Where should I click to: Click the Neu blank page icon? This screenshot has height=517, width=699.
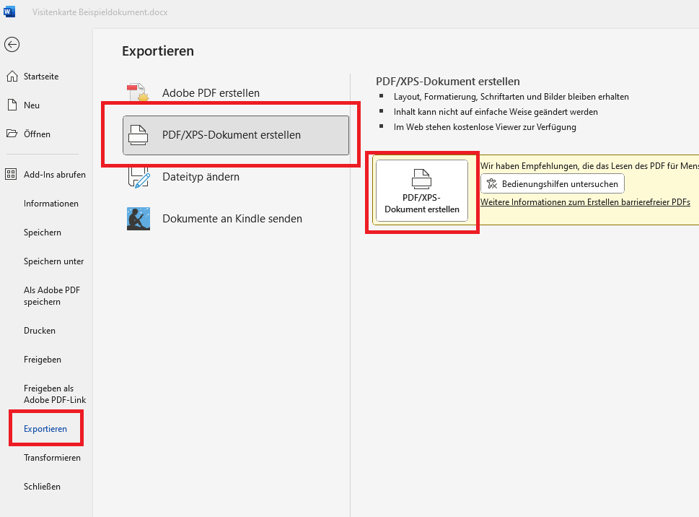tap(12, 105)
